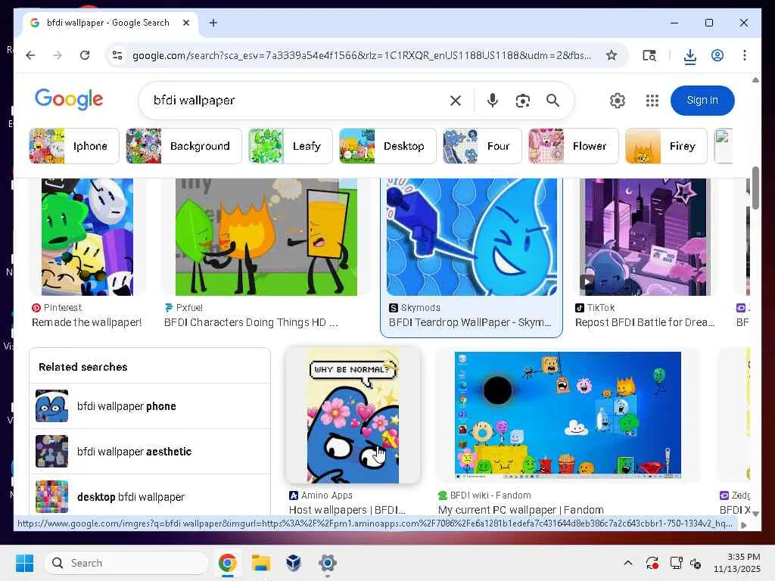This screenshot has height=581, width=775.
Task: Filter images by Flower chip
Action: click(x=573, y=146)
